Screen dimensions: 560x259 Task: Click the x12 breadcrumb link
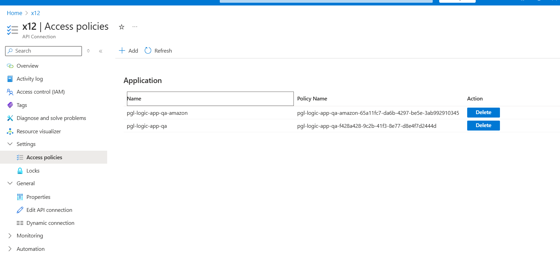click(35, 13)
